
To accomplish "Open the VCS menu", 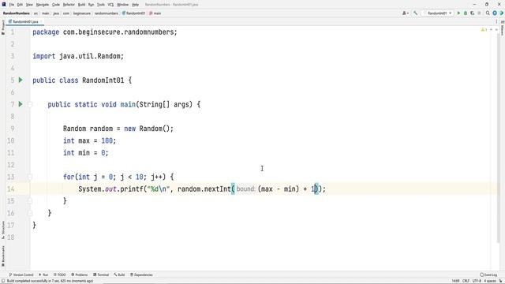I will click(x=110, y=5).
